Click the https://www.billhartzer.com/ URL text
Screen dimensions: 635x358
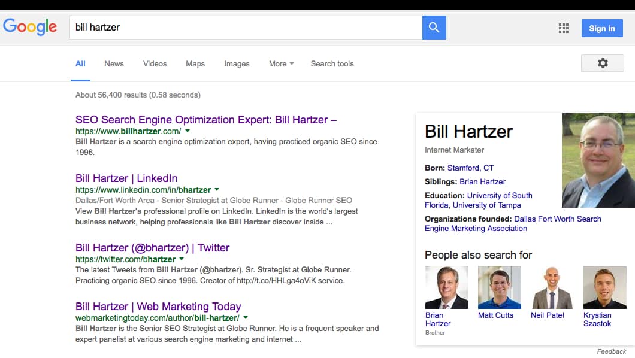point(128,131)
